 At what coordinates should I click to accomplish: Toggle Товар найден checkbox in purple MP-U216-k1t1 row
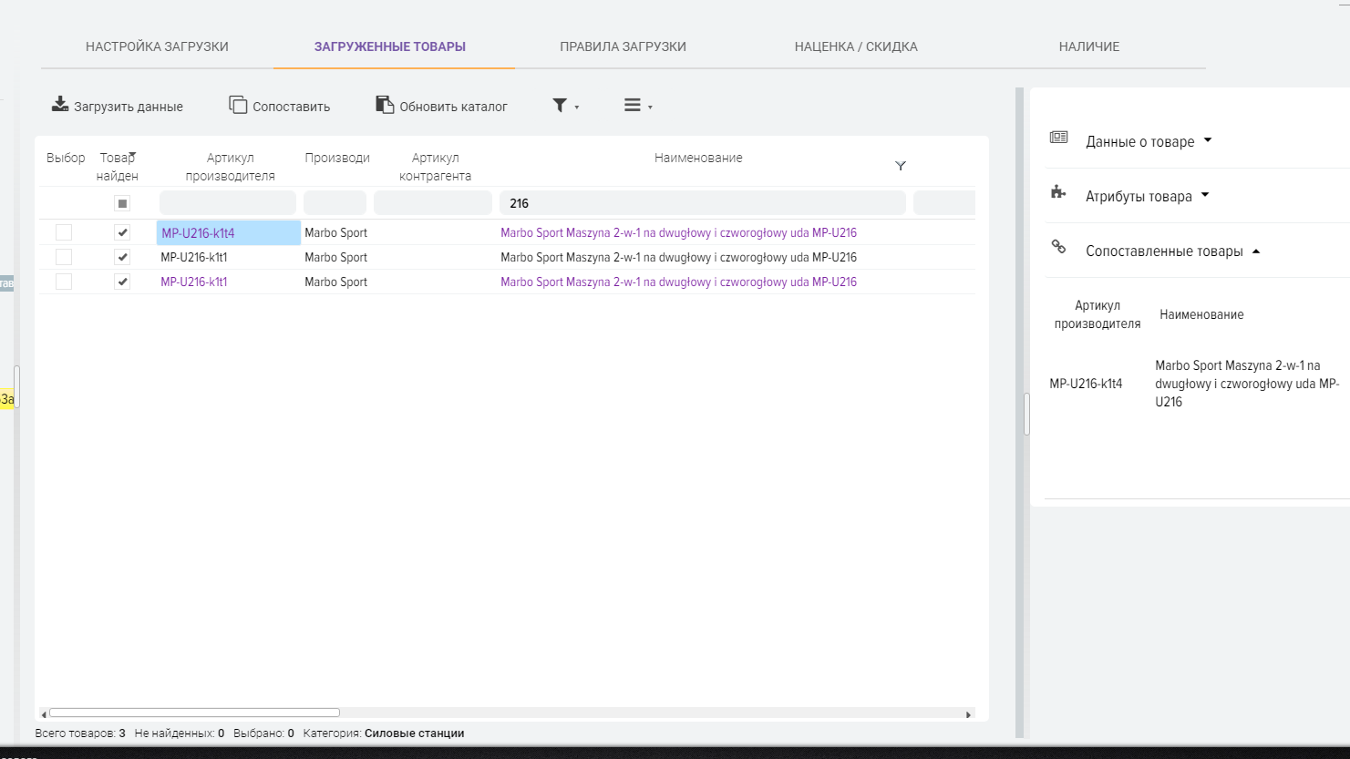click(122, 282)
